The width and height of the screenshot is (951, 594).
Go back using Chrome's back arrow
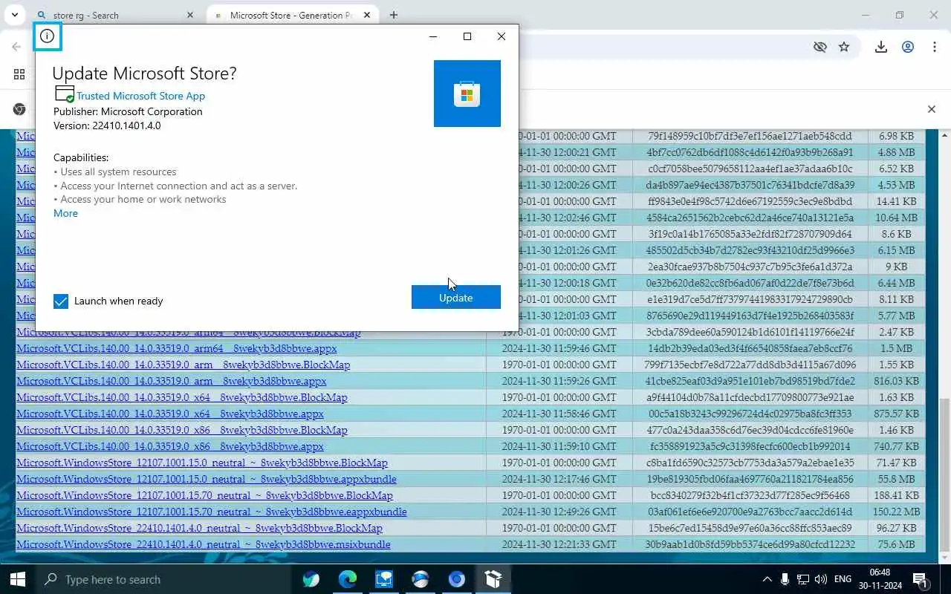pos(16,47)
